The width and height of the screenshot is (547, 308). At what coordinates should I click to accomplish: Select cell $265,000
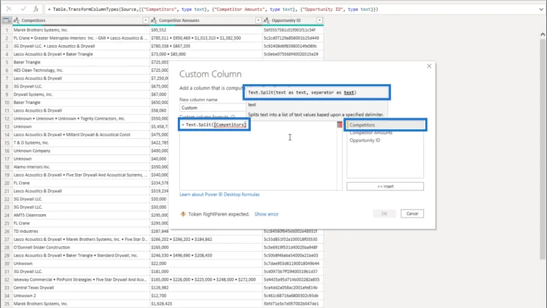click(206, 247)
